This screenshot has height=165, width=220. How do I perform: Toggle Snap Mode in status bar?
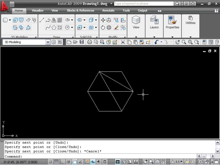[50, 162]
